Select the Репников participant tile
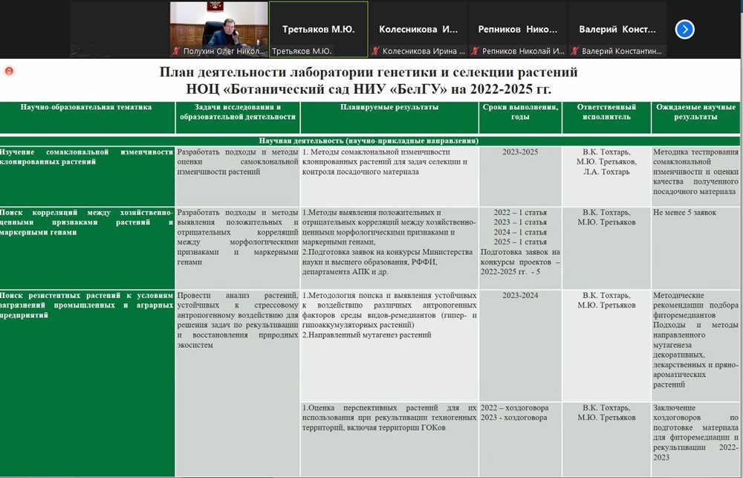 coord(517,30)
